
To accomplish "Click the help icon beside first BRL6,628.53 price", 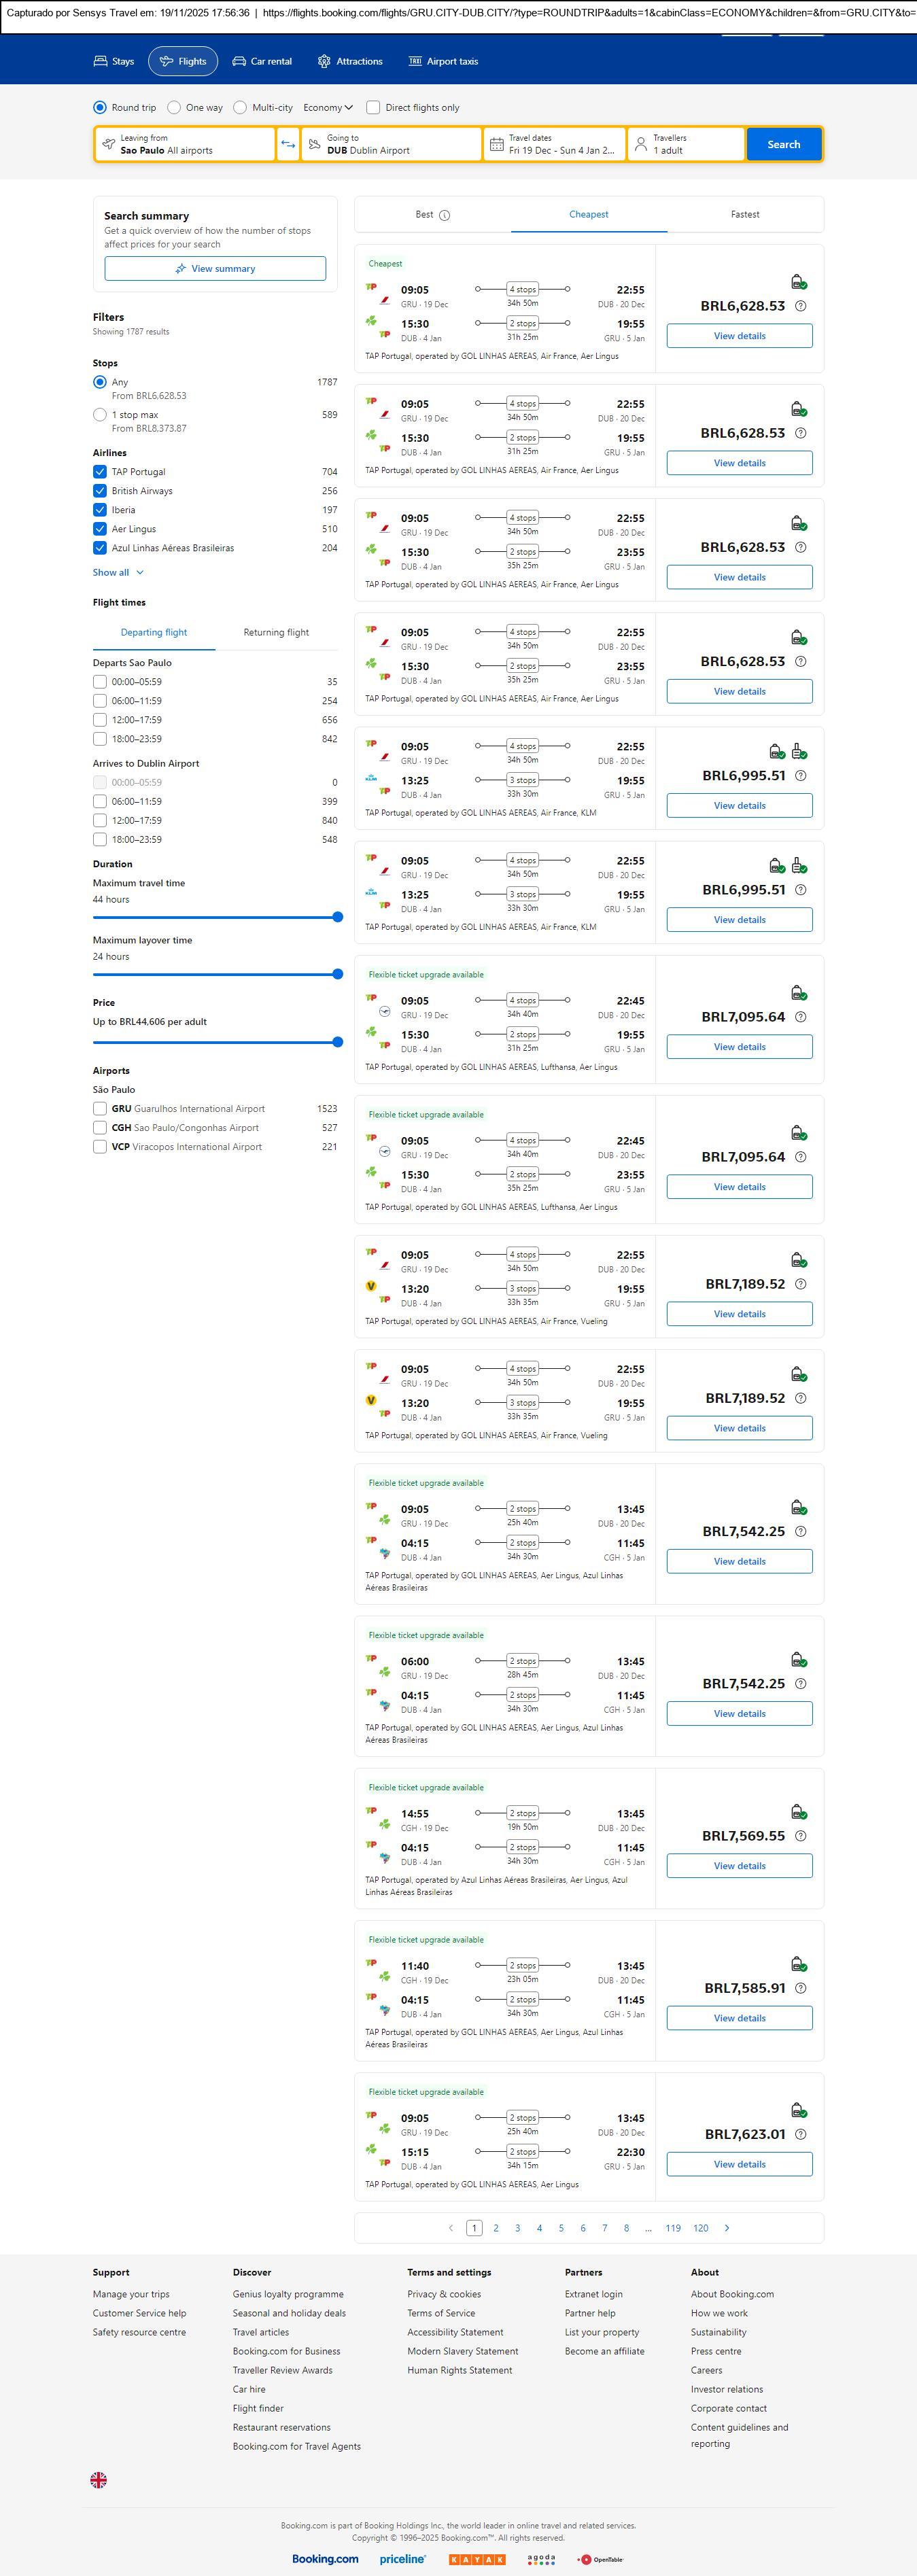I will (800, 307).
